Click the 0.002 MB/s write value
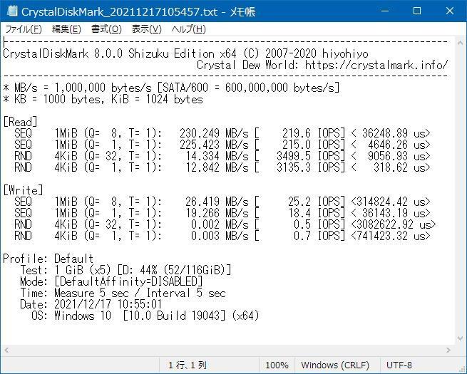This screenshot has width=467, height=374. [x=220, y=224]
